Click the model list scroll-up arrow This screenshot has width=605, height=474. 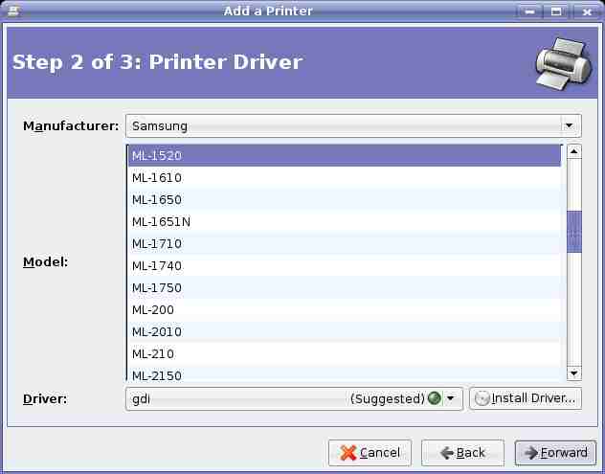[574, 151]
